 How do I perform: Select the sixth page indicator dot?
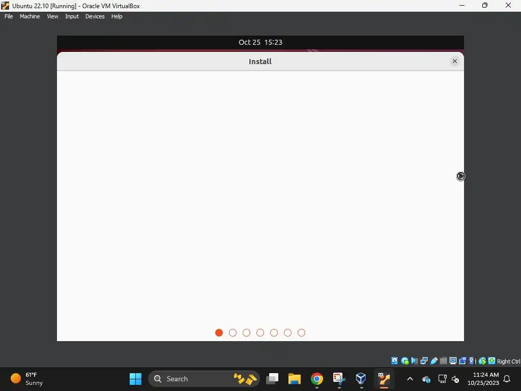click(288, 333)
